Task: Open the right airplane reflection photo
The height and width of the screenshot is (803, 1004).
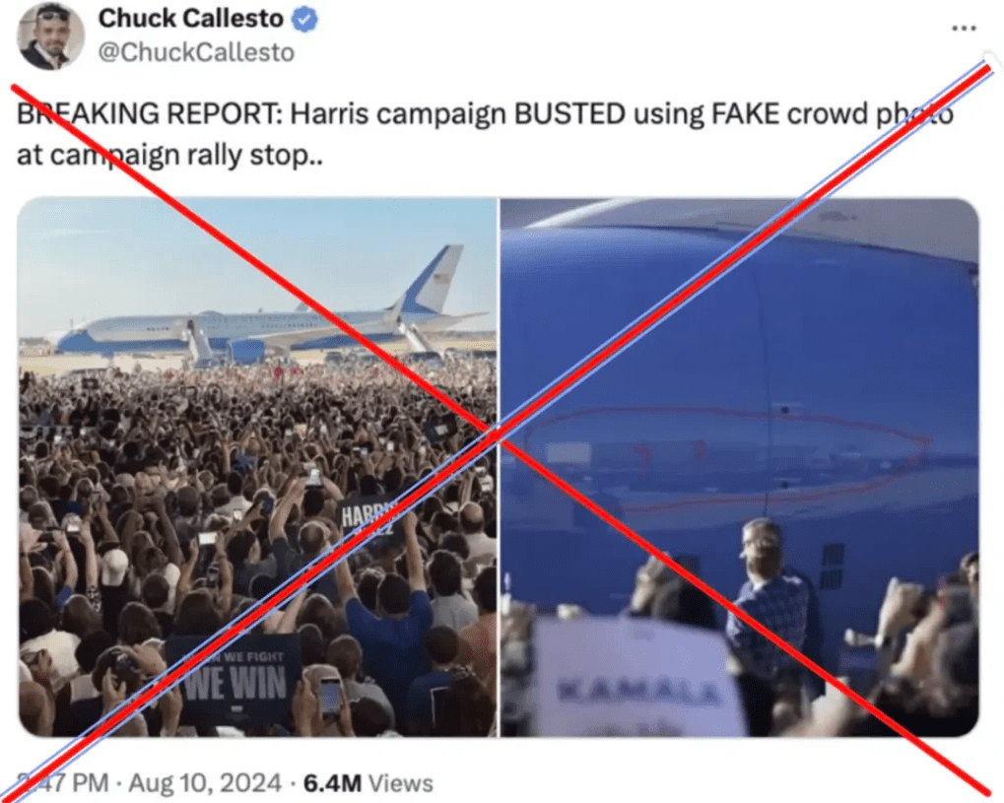Action: (740, 467)
